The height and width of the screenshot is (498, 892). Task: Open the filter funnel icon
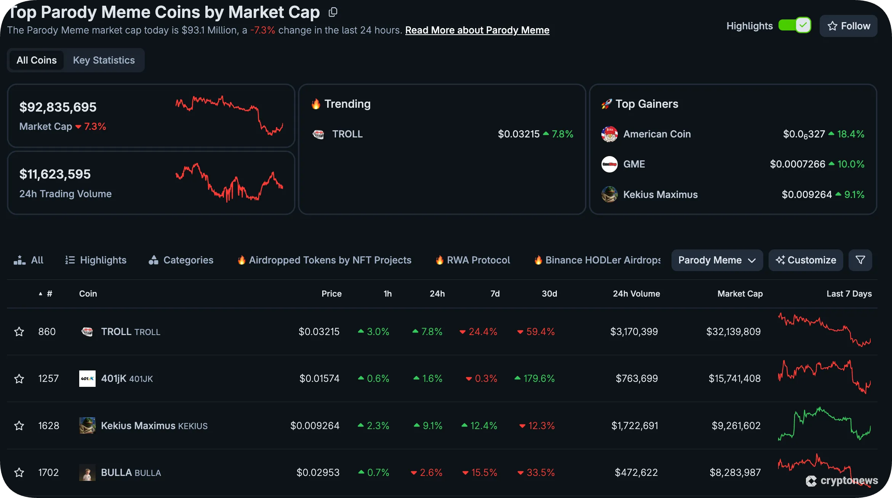coord(860,260)
